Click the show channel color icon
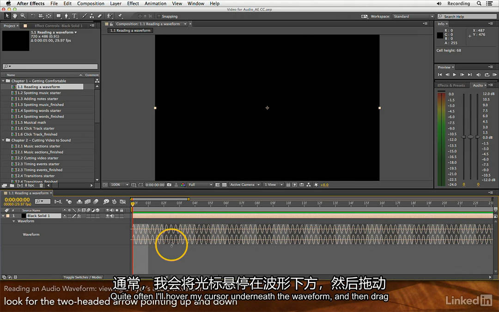 (x=183, y=184)
